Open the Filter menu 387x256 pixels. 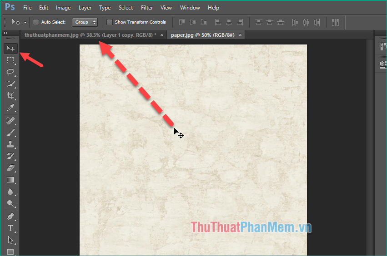(x=147, y=8)
